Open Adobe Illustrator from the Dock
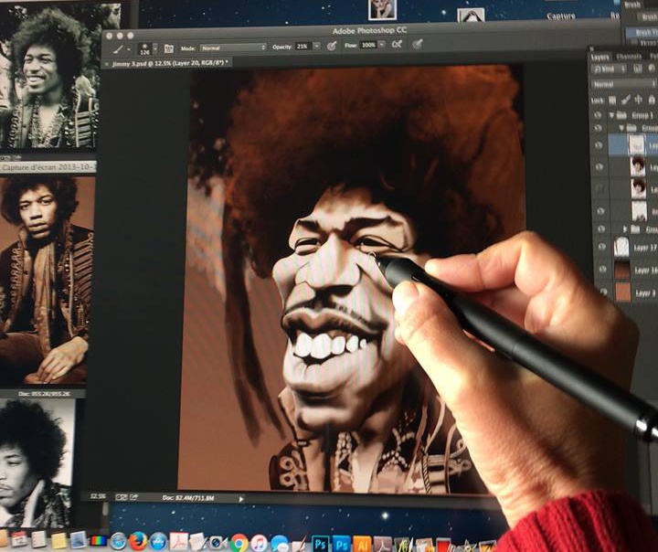 point(362,544)
